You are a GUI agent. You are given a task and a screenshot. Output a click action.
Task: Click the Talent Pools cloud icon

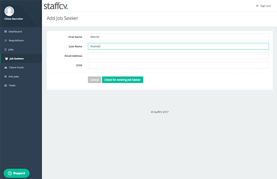tap(6, 68)
